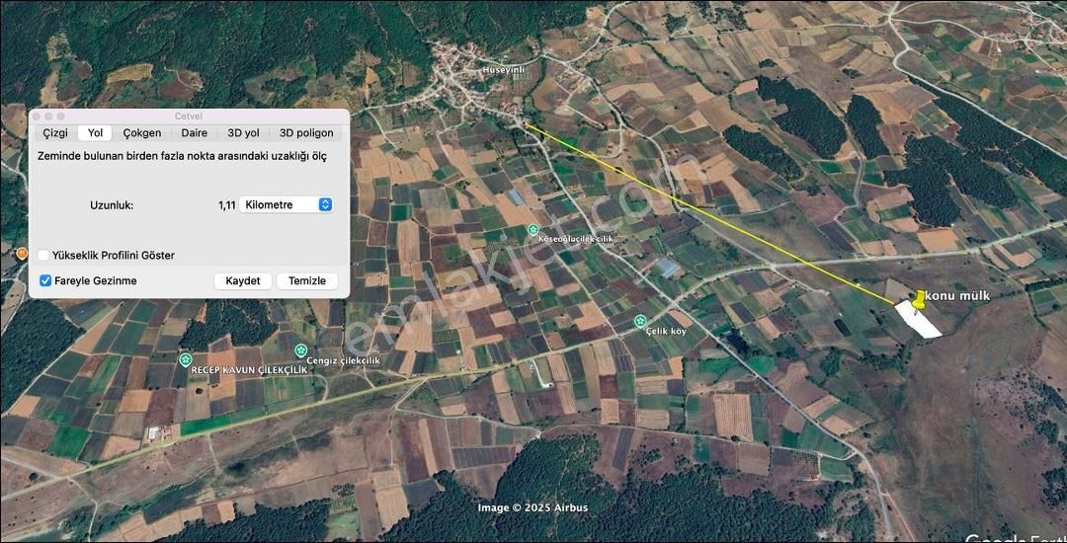The width and height of the screenshot is (1067, 543).
Task: Open the Kilometre unit dropdown
Action: (286, 204)
